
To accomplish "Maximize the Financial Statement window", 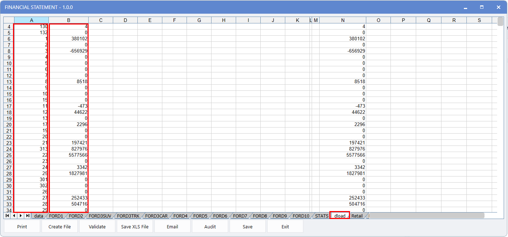I will click(x=482, y=7).
